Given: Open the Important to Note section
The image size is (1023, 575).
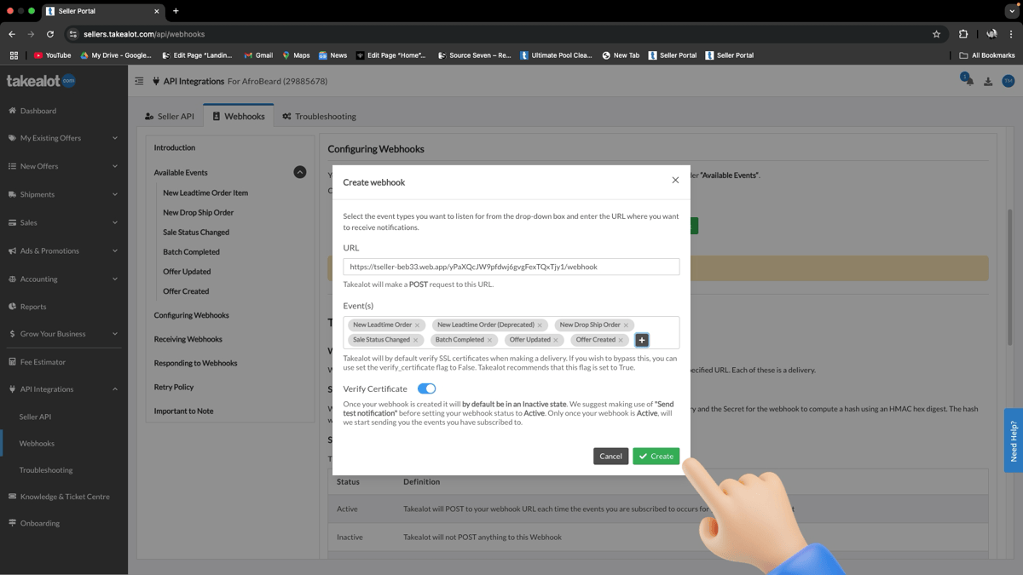Looking at the screenshot, I should tap(183, 411).
